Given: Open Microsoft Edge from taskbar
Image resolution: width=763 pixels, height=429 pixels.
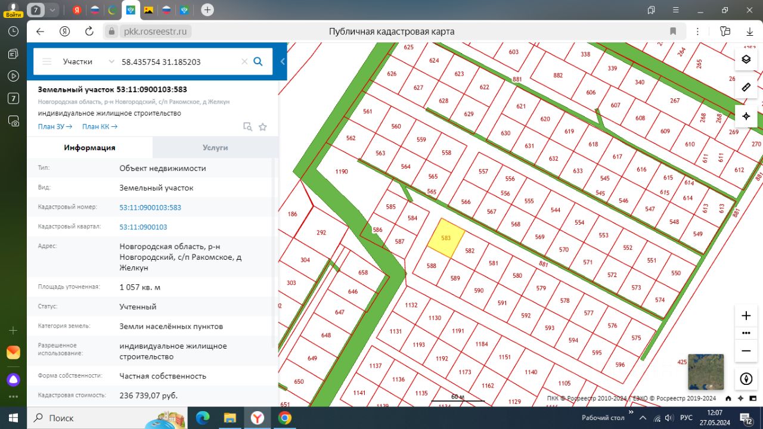Looking at the screenshot, I should [x=203, y=418].
